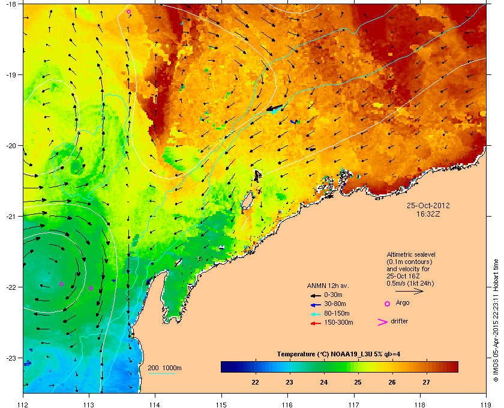Click the latitude axis label -19

[x=11, y=75]
